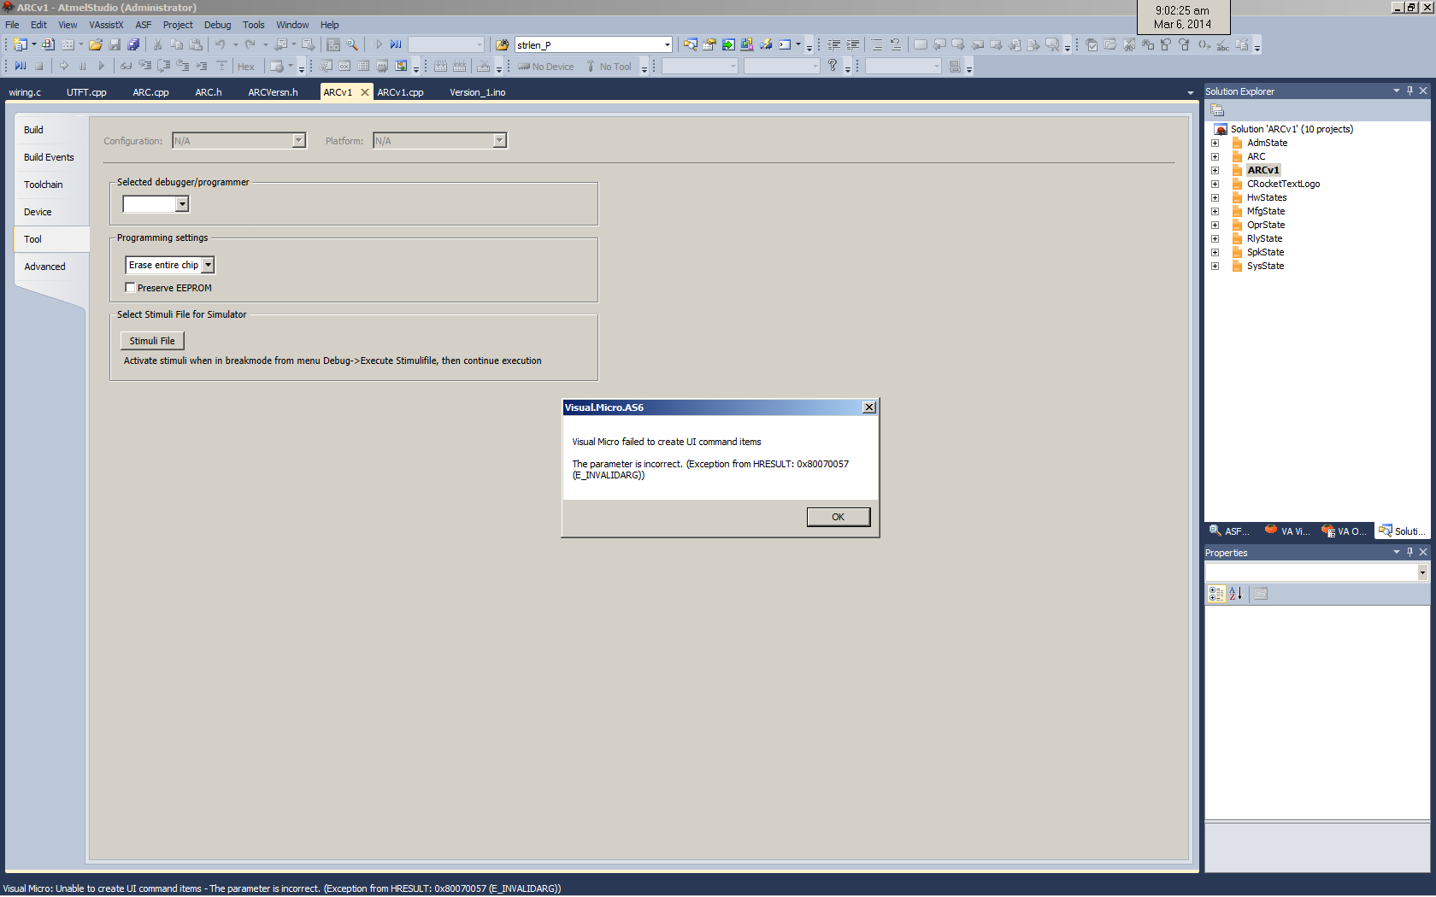
Task: Expand the SysState project node
Action: [1215, 266]
